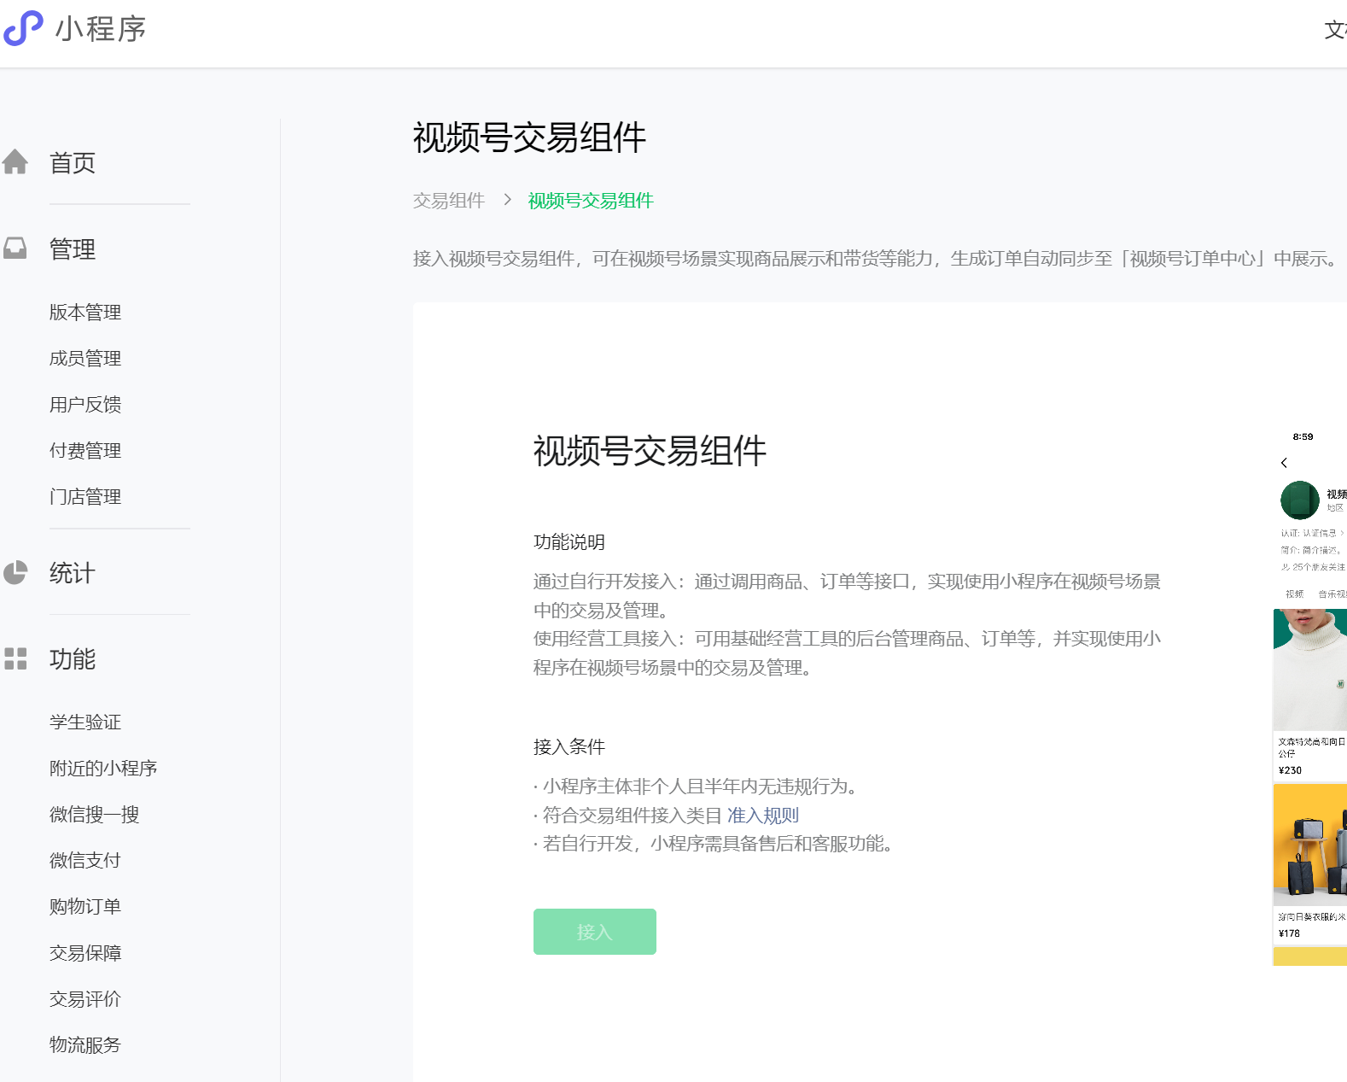Open 微信搜一搜 in the sidebar
Image resolution: width=1347 pixels, height=1082 pixels.
point(94,815)
